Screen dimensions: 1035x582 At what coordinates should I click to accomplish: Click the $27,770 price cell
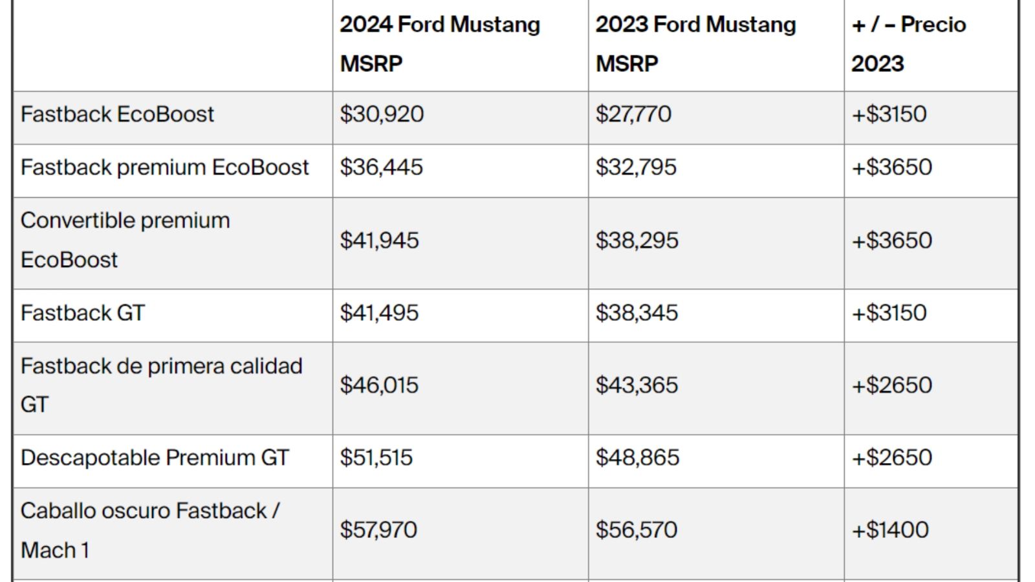(633, 114)
